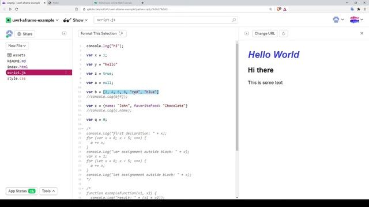Click the App Status OK button
The height and width of the screenshot is (207, 369).
click(x=21, y=191)
